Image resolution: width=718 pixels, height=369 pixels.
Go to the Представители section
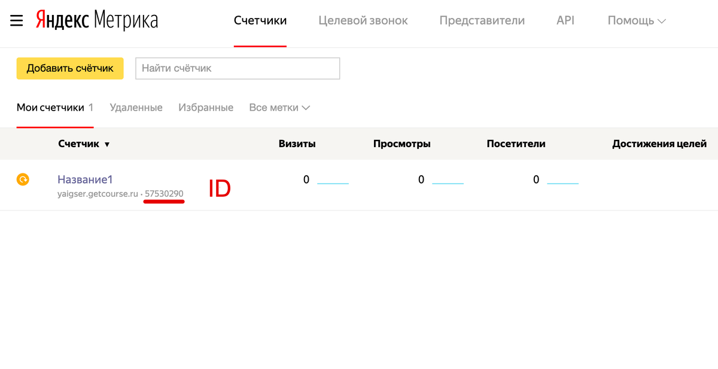(x=482, y=21)
